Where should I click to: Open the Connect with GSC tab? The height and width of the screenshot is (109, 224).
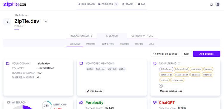click(142, 36)
